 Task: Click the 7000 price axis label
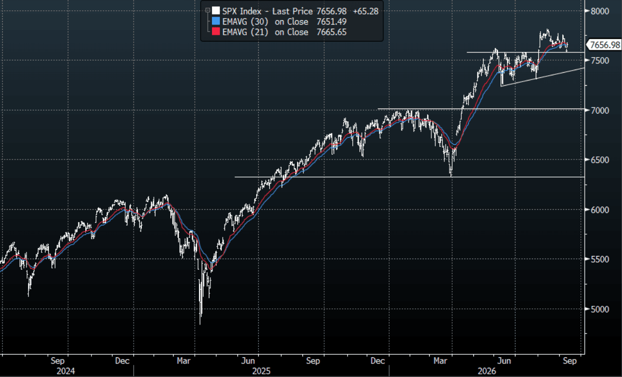coord(599,110)
